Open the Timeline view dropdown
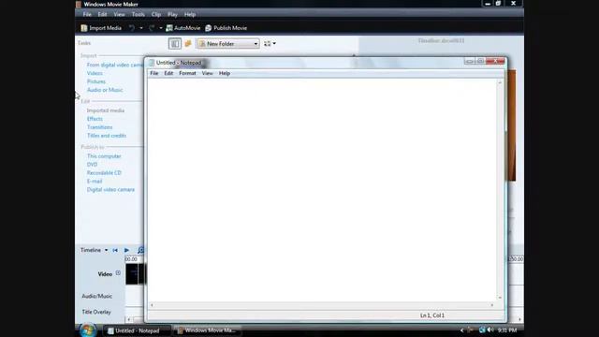This screenshot has width=599, height=337. [x=95, y=250]
